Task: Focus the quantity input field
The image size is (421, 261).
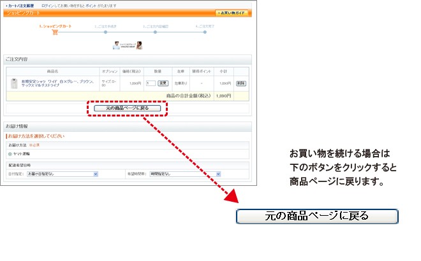Action: (151, 83)
